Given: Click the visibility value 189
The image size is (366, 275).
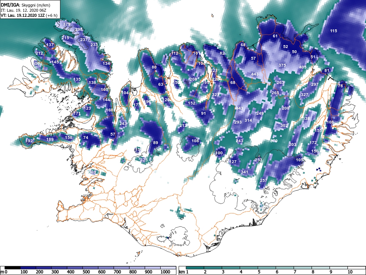Looking at the screenshot, I should point(50,139).
